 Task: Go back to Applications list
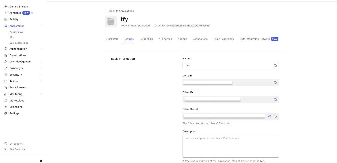click(x=119, y=11)
